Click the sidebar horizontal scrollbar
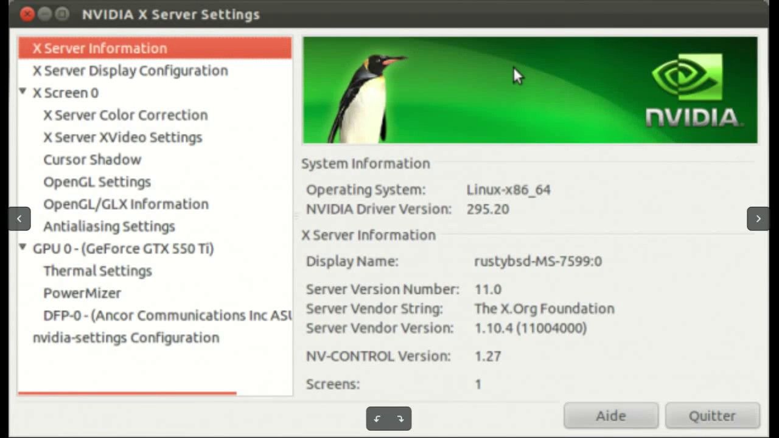This screenshot has height=438, width=779. click(x=127, y=393)
